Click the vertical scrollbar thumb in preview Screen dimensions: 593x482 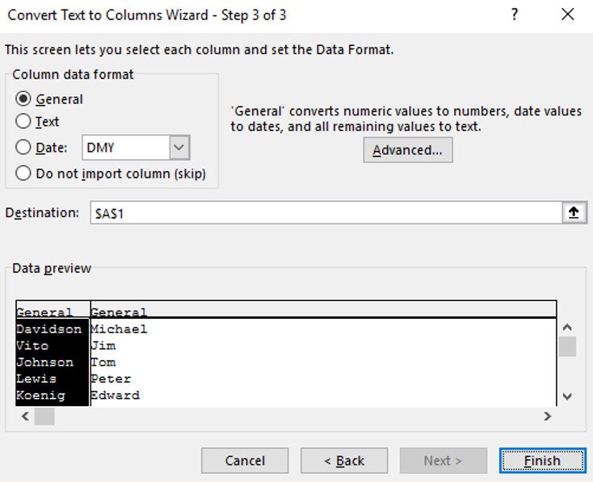pos(567,347)
